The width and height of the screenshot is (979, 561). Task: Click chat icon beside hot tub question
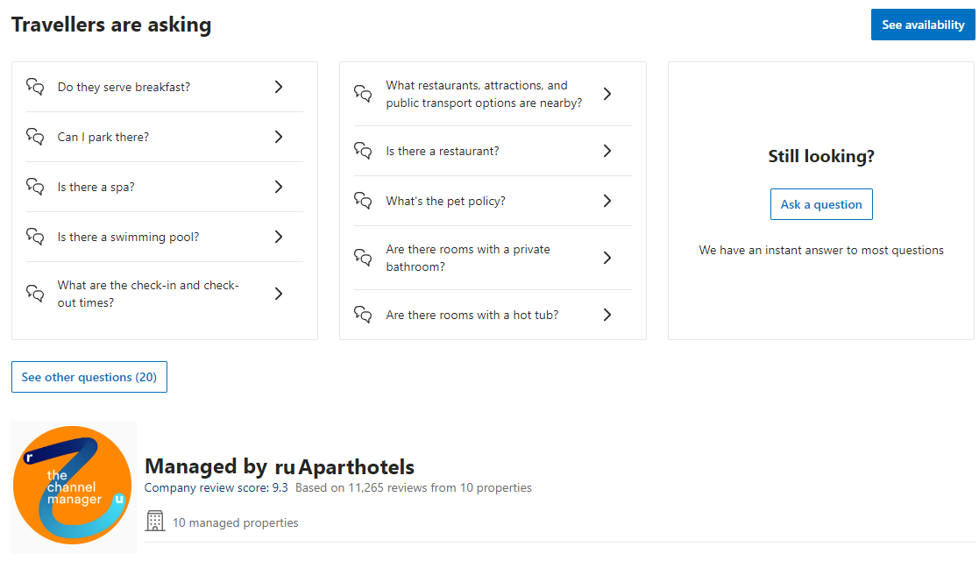[363, 315]
